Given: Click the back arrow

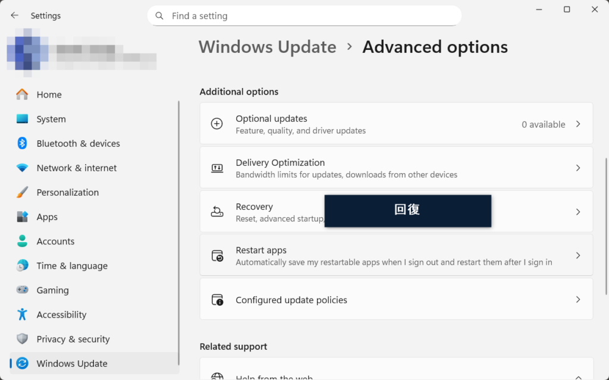Looking at the screenshot, I should [14, 15].
